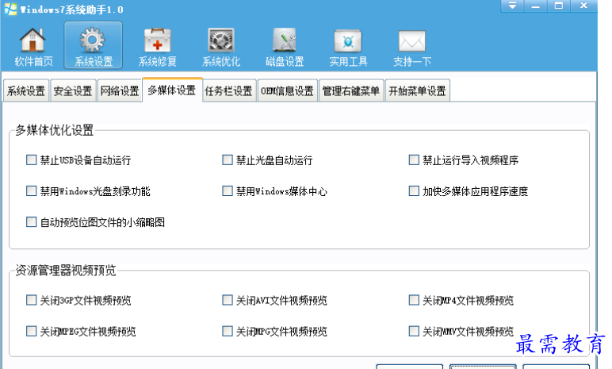Switch to the 安全设置 tab

73,90
